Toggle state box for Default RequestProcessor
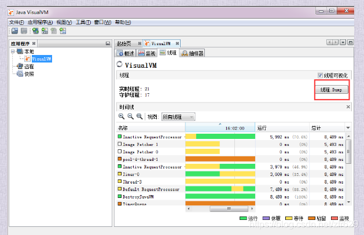Screen dimensions: 364x235 tap(120, 189)
